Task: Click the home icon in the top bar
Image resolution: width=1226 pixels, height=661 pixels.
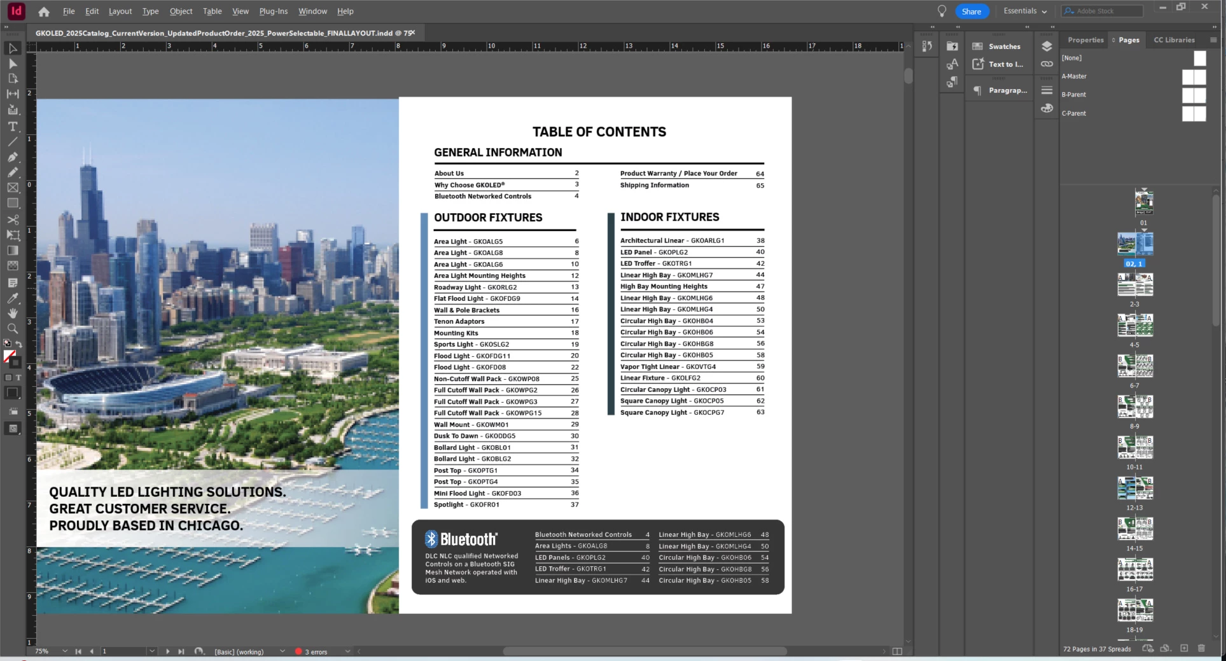Action: (44, 11)
